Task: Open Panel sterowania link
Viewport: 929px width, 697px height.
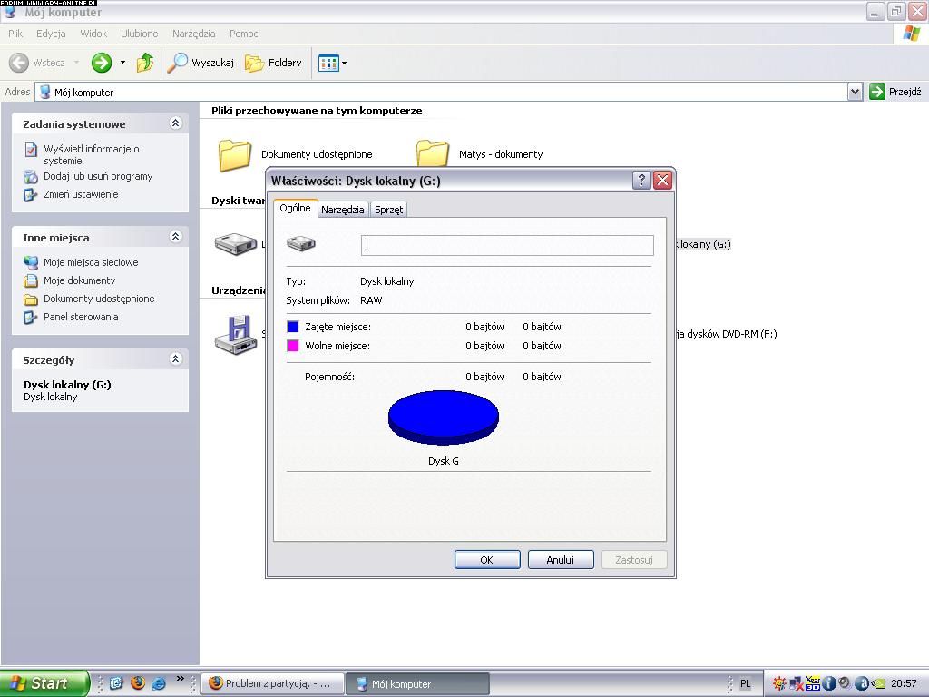Action: coord(81,317)
